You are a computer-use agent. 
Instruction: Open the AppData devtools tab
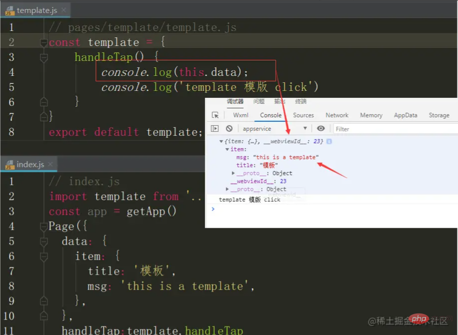tap(406, 115)
